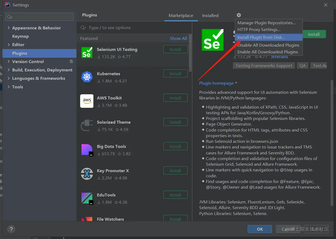Click the JetBrains vendor link
The width and height of the screenshot is (336, 239).
click(280, 57)
